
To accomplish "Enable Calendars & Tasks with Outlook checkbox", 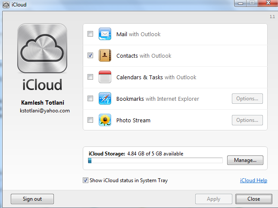I will tap(90, 77).
